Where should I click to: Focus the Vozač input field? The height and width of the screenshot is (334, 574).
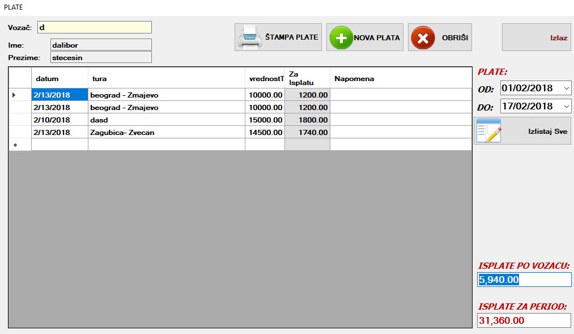point(94,27)
